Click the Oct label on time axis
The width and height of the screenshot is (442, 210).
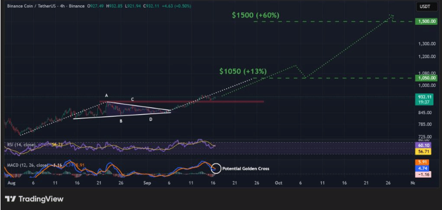coord(279,183)
